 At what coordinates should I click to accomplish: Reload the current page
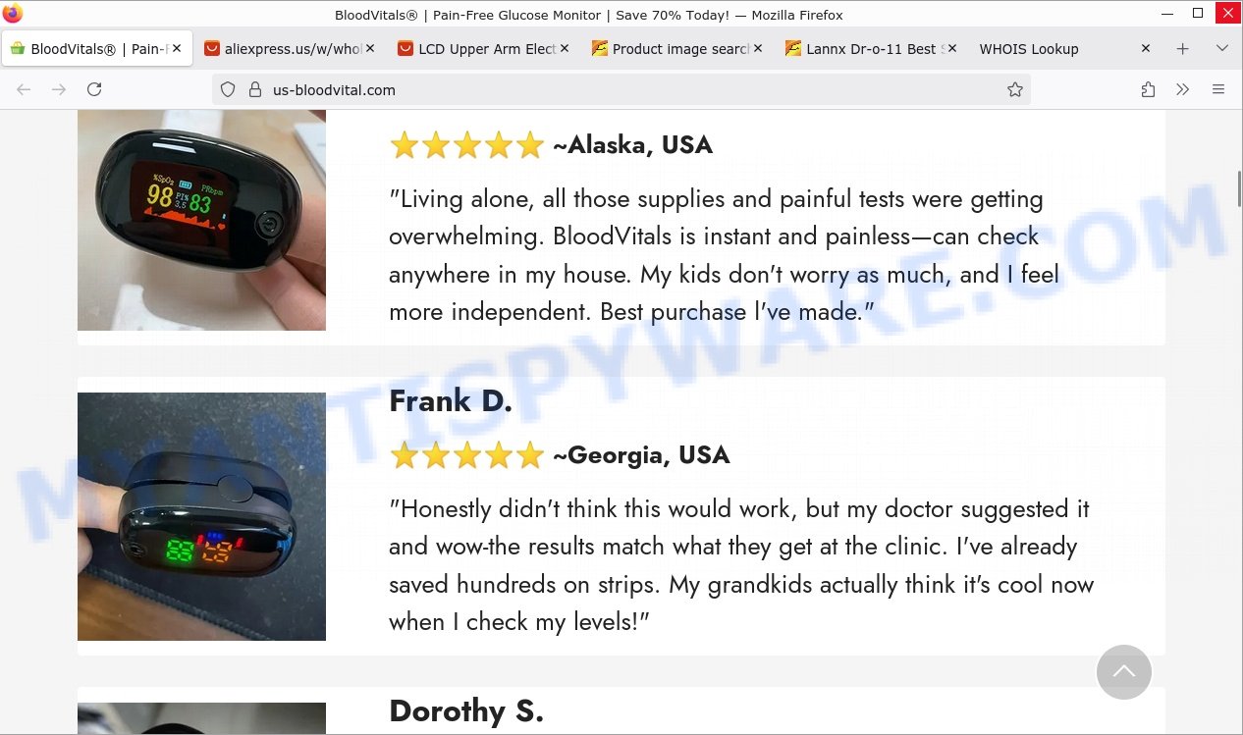pos(94,89)
